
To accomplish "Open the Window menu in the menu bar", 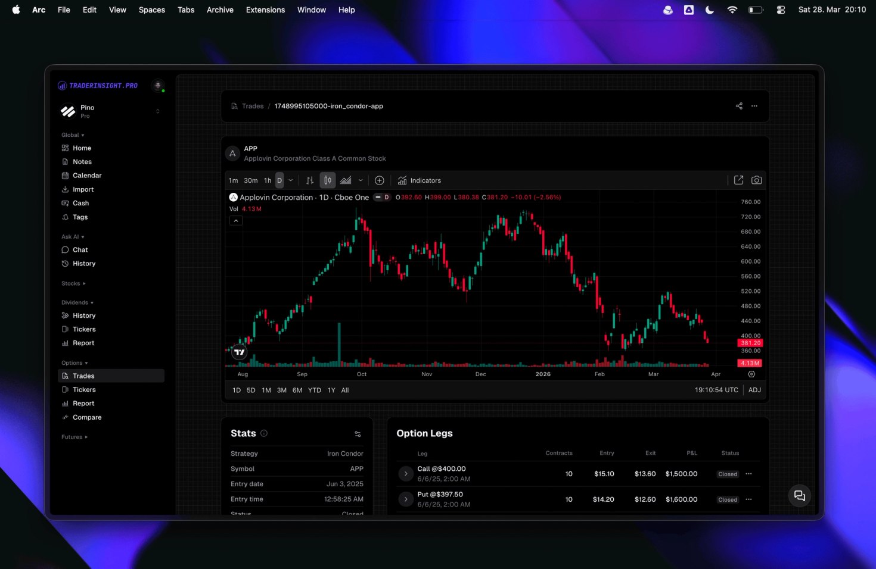I will pos(312,10).
